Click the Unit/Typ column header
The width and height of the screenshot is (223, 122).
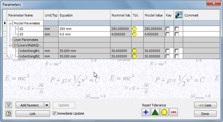[x=51, y=15]
